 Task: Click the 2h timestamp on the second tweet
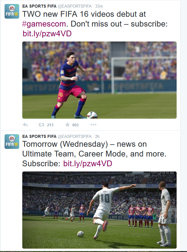(97, 136)
